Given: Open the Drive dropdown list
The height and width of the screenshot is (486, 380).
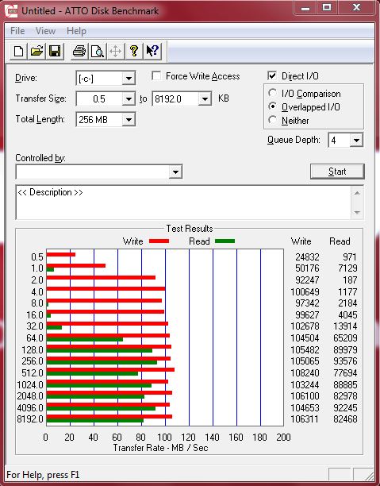Looking at the screenshot, I should pyautogui.click(x=129, y=79).
